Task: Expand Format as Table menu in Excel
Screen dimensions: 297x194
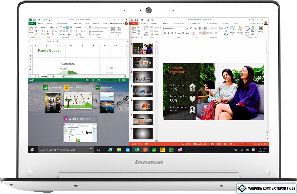Action: 96,31
